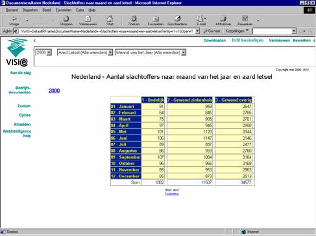The width and height of the screenshot is (316, 236).
Task: Click Aan de slag in sidebar
Action: point(21,72)
